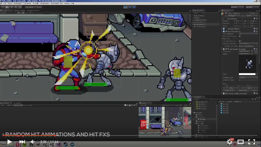Select the Scenes folder in Project
This screenshot has height=147, width=261.
coord(200,121)
